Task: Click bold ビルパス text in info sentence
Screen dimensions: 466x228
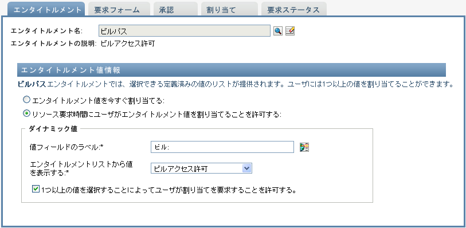Action: 32,85
